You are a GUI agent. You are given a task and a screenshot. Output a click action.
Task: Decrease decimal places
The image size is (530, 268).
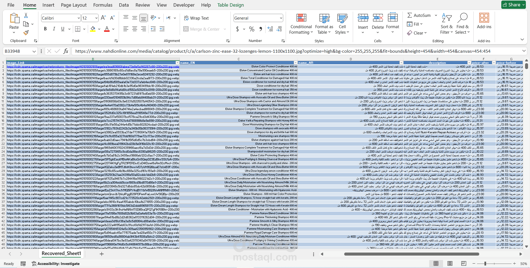click(x=279, y=29)
